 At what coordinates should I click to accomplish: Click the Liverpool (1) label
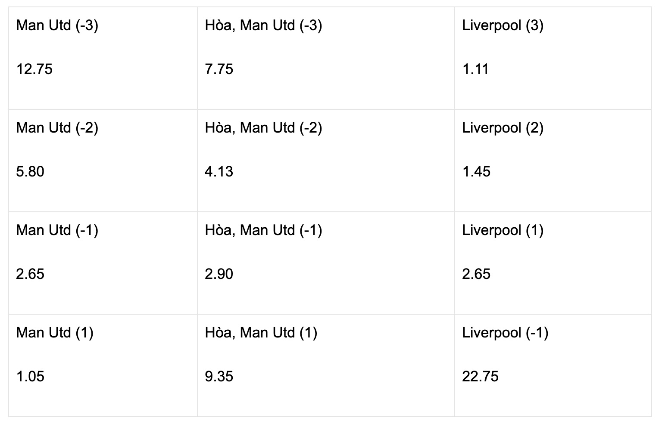(x=503, y=230)
